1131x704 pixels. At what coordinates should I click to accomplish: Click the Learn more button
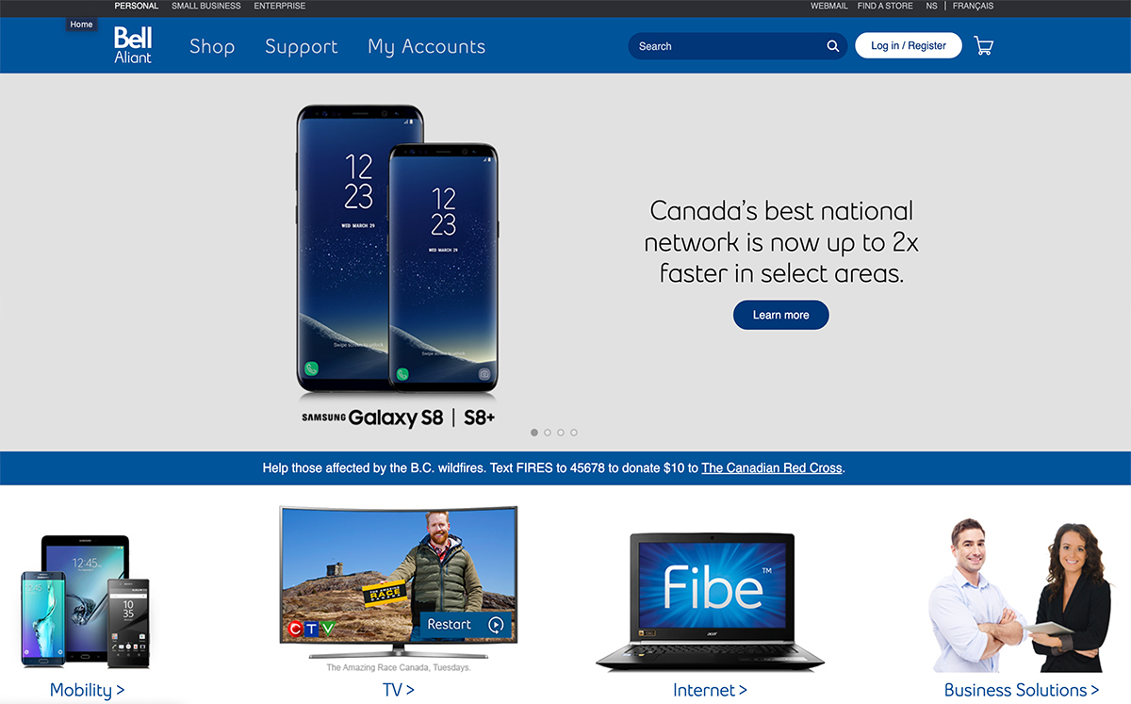click(781, 315)
